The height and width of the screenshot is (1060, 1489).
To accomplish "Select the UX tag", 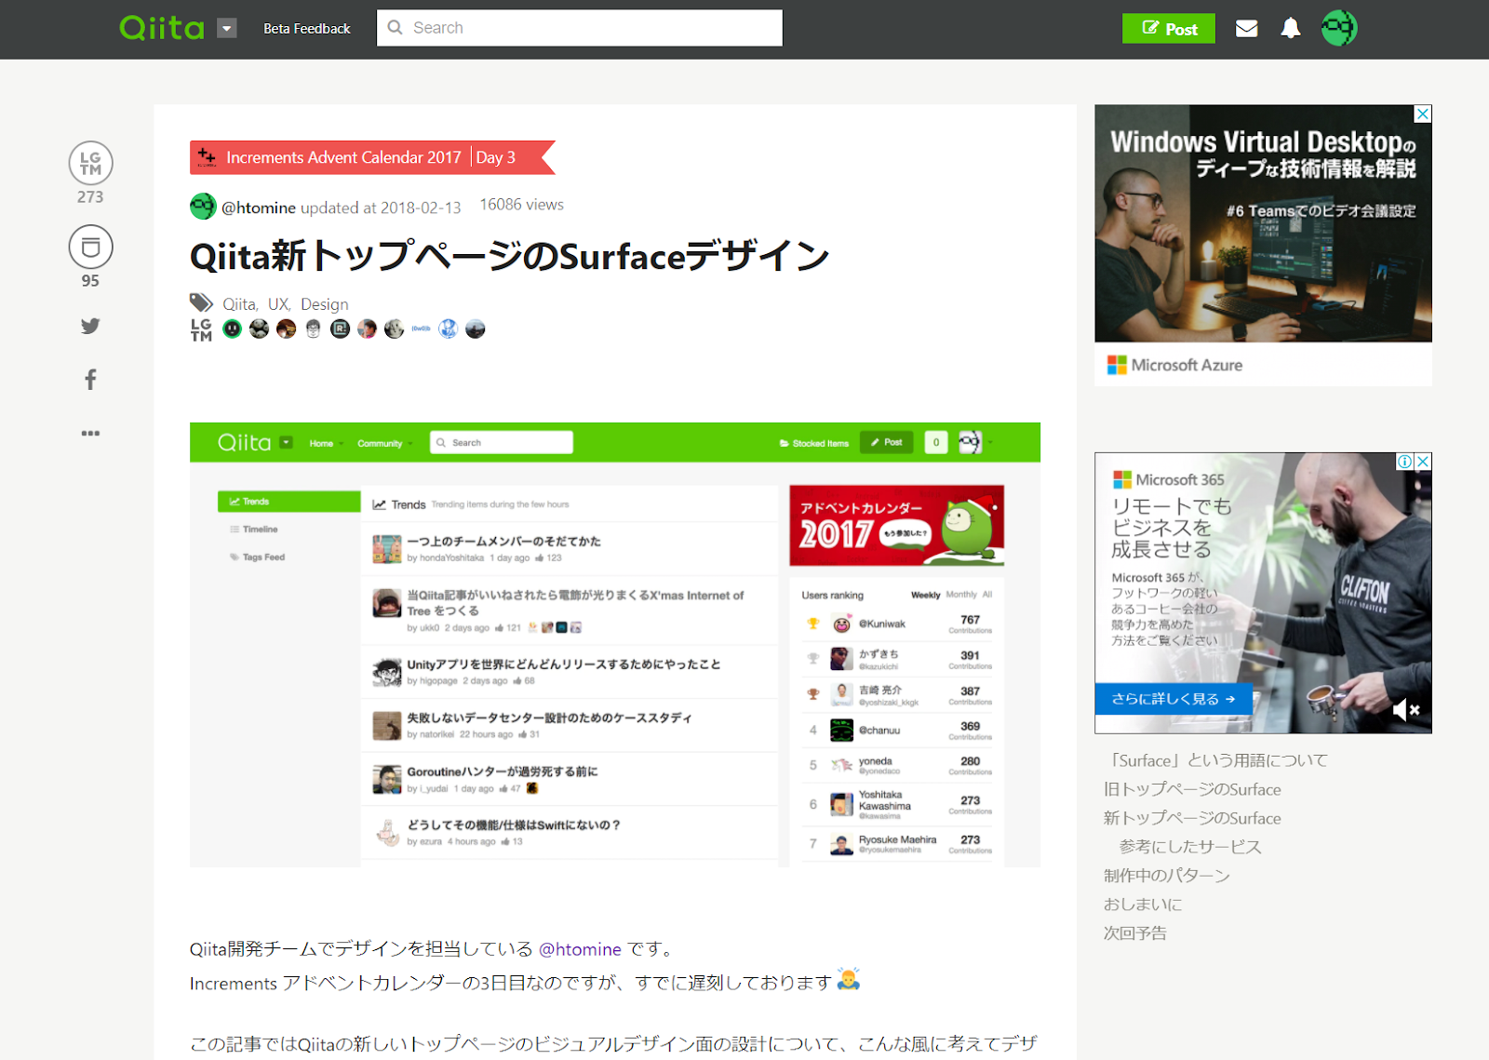I will click(278, 304).
